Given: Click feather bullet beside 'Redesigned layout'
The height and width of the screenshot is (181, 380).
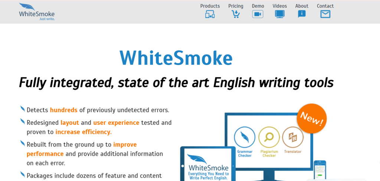Looking at the screenshot, I should pos(23,121).
